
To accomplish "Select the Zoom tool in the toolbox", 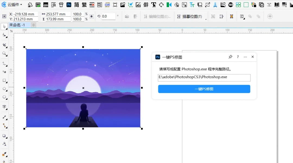I will [4, 54].
